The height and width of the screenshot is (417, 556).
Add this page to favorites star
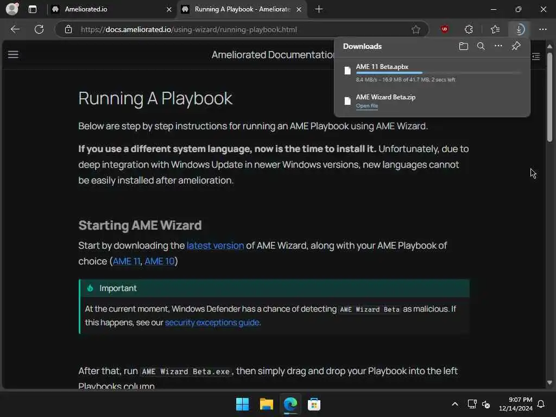[416, 29]
